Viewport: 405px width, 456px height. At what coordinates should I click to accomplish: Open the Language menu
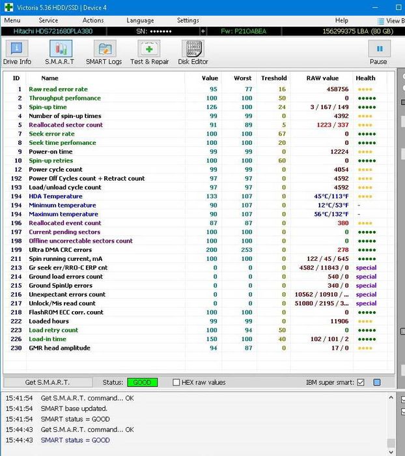tap(140, 20)
